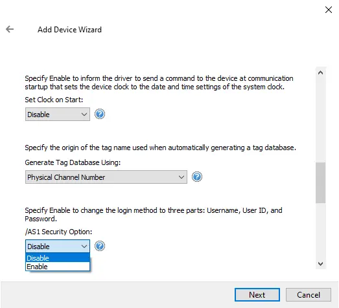Screen dimensions: 339x308
Task: Cancel the device wizard
Action: point(309,294)
